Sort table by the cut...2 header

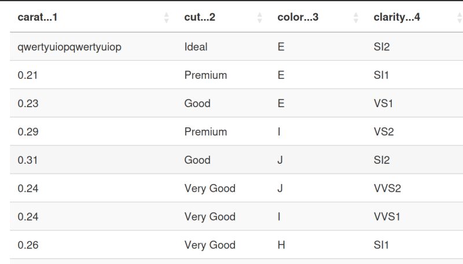click(200, 17)
